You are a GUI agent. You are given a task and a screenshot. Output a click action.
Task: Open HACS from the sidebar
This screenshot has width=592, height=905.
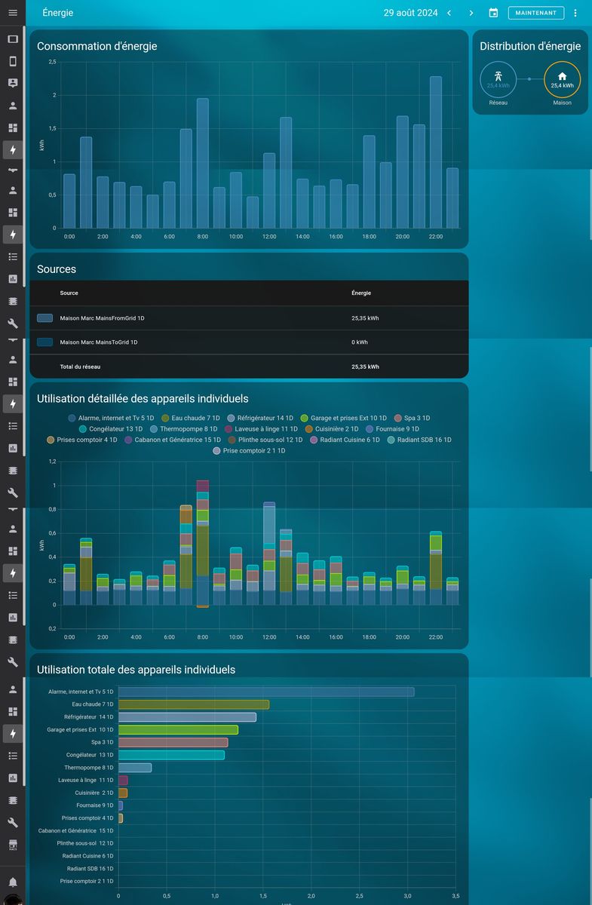[13, 844]
